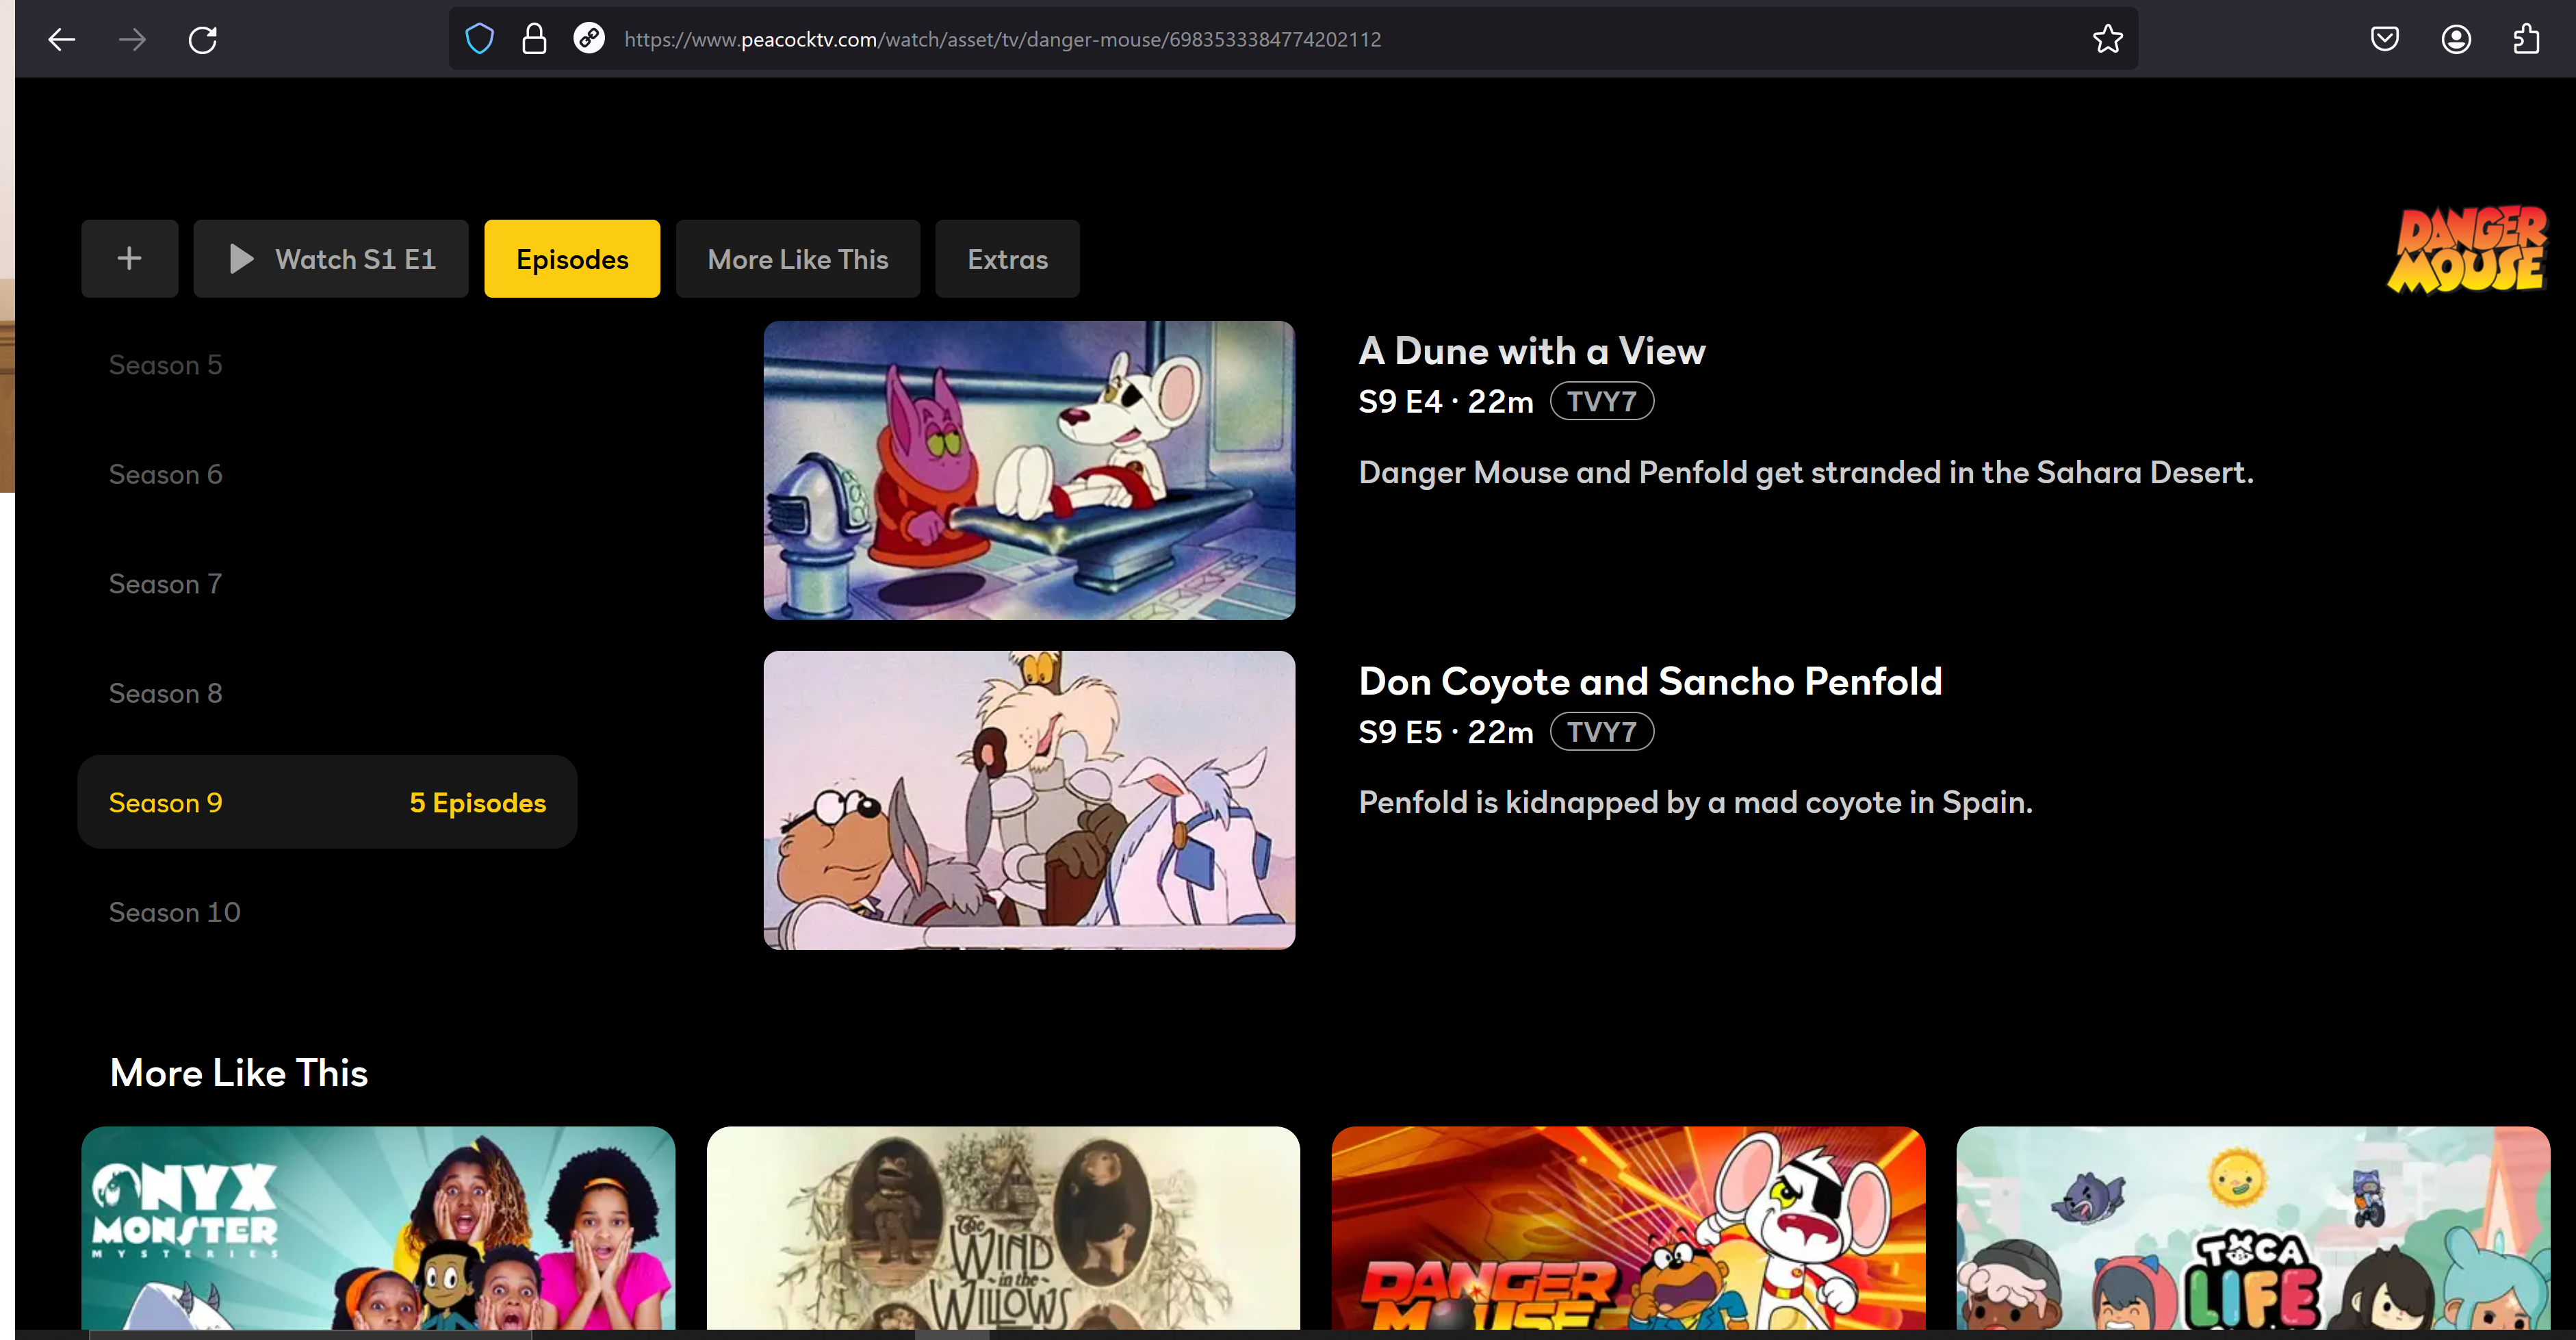Click the A Dune with a View title
Screen dimensions: 2576x1340
[1532, 351]
